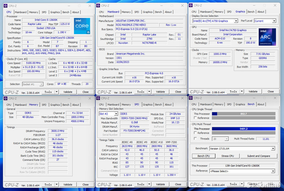The image size is (284, 191).
Task: Click Close button in the SPD window
Action: 178,184
